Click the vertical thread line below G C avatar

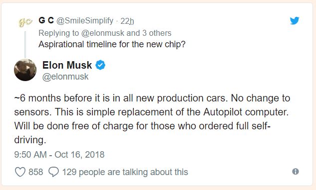[25, 44]
